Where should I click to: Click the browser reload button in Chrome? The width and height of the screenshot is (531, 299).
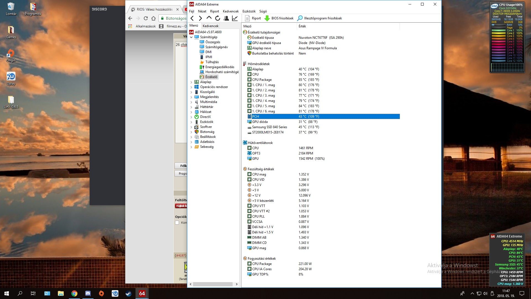(146, 18)
